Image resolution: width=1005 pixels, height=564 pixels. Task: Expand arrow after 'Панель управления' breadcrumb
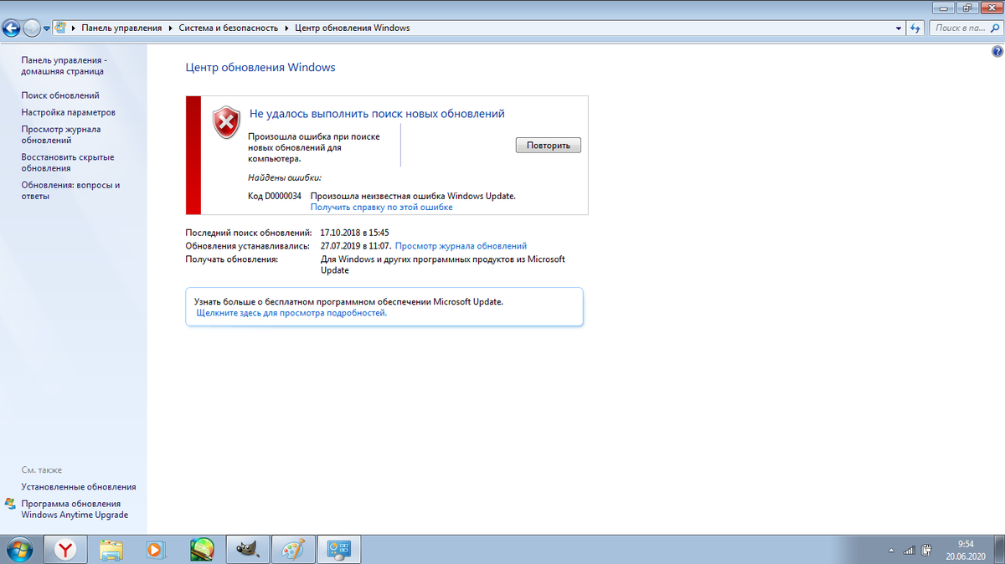tap(170, 28)
